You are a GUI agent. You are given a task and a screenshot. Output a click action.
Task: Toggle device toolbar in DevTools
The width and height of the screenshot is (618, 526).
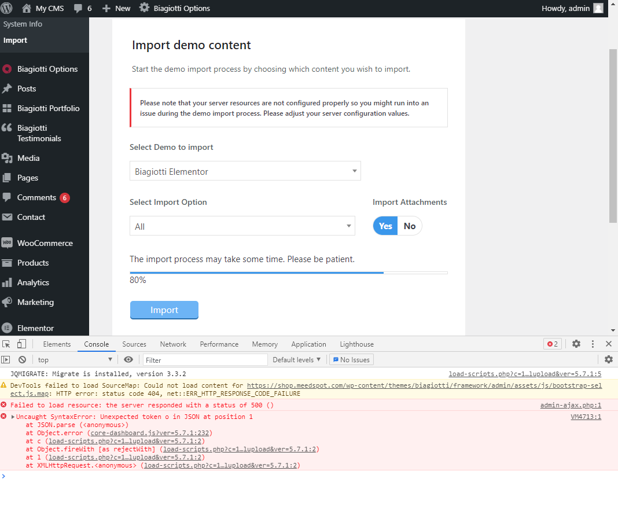pos(21,344)
